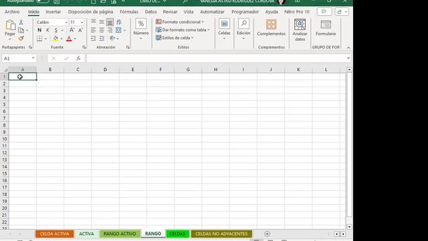Open the Número format group
Viewport: 428px width, 241px height.
point(141,29)
